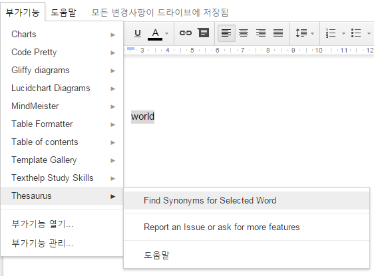Click the text color A icon
The width and height of the screenshot is (374, 276).
pos(155,34)
